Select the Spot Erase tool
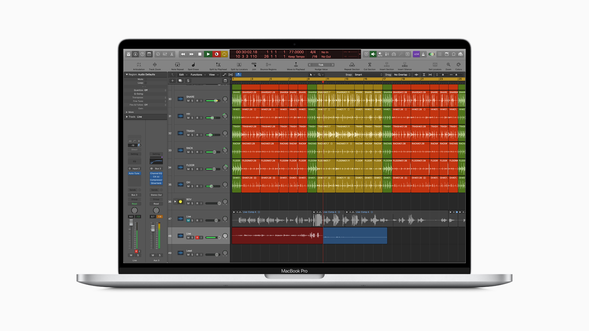This screenshot has width=589, height=331. (193, 65)
